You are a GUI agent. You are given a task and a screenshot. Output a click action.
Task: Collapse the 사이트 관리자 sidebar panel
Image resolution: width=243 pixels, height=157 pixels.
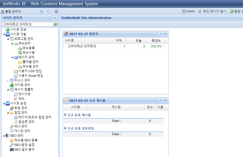click(55, 18)
